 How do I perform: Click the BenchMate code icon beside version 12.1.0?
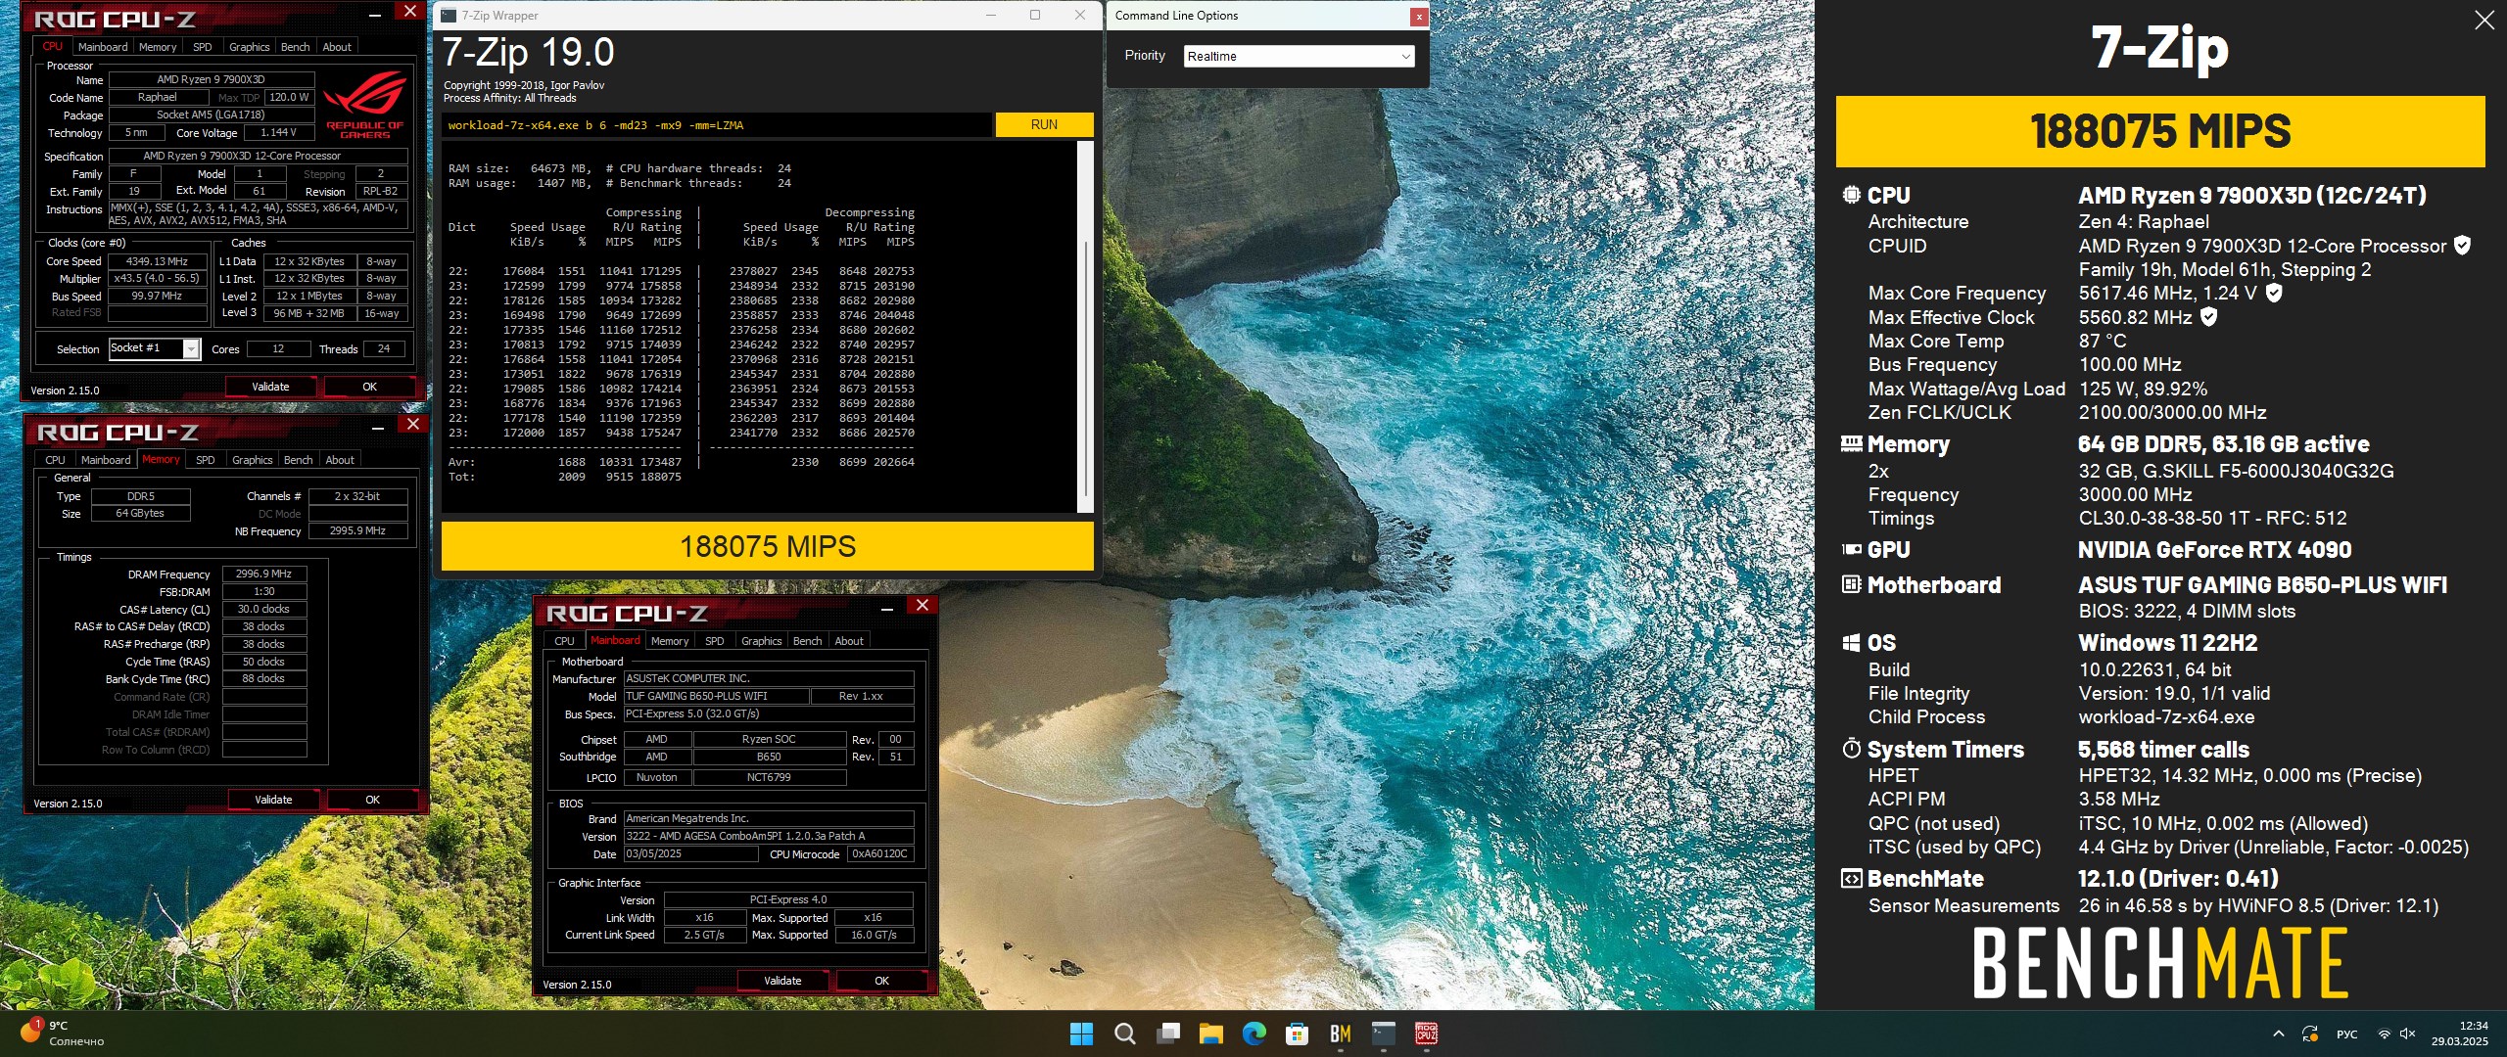(x=1851, y=879)
